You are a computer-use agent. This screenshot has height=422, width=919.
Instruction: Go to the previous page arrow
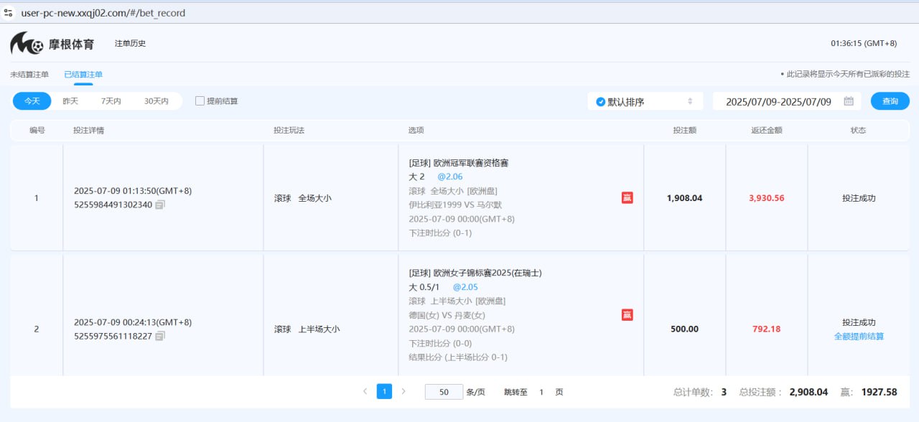pos(365,391)
